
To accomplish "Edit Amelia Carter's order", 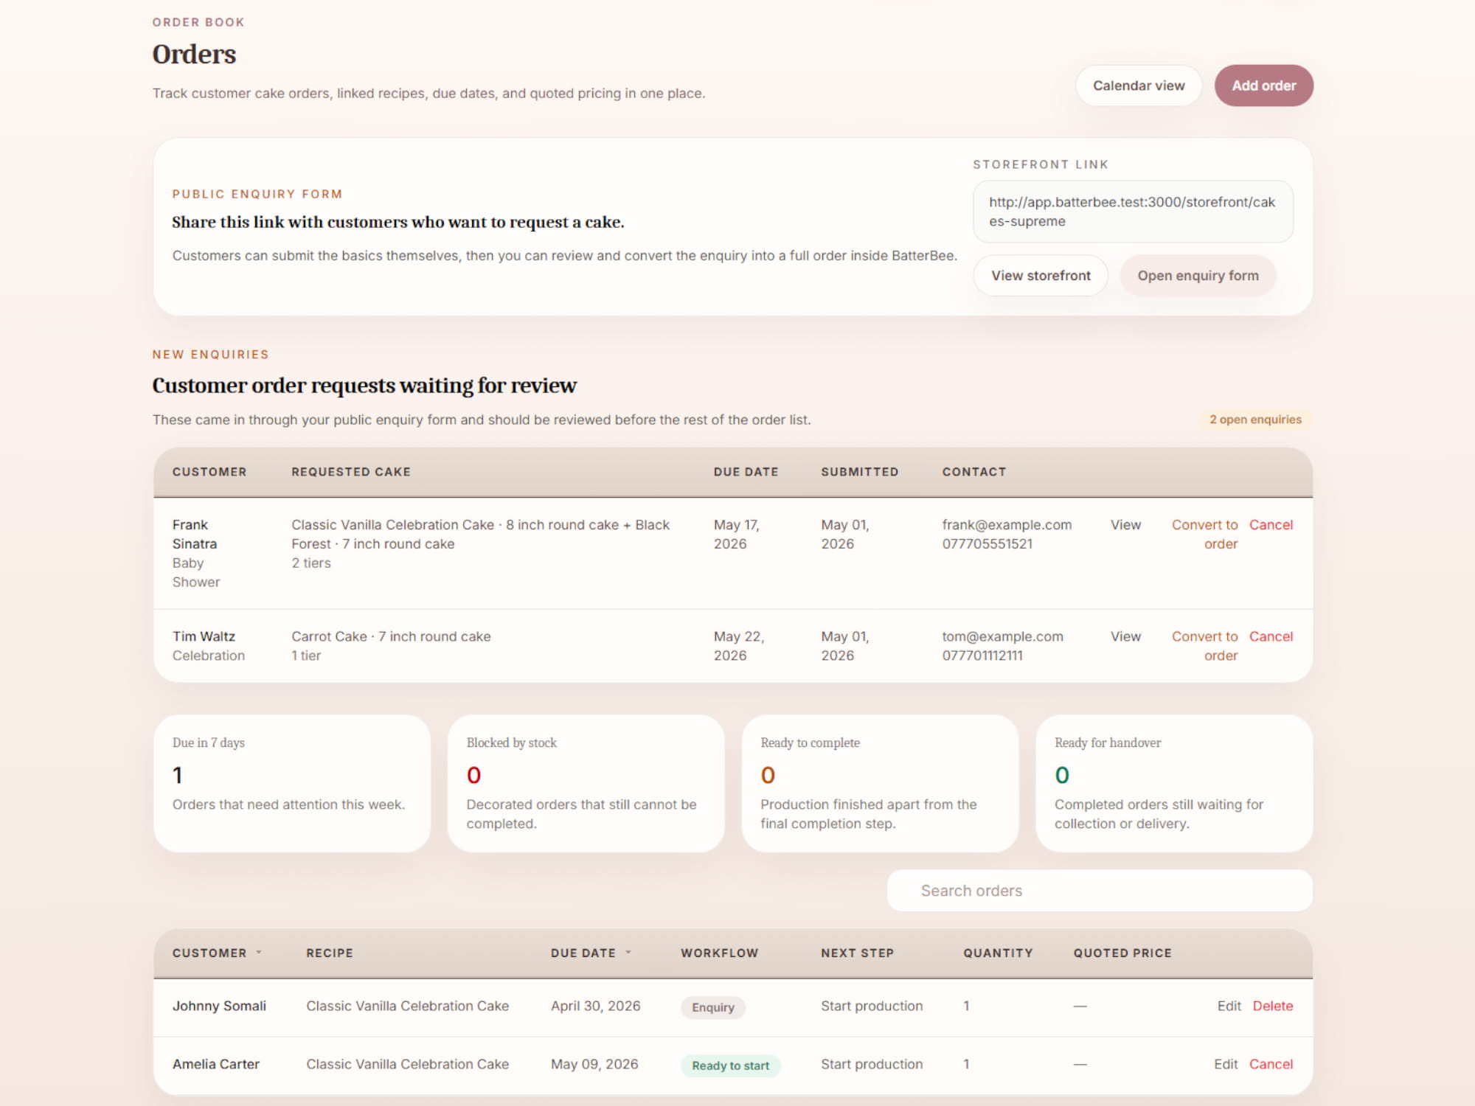I will tap(1226, 1064).
